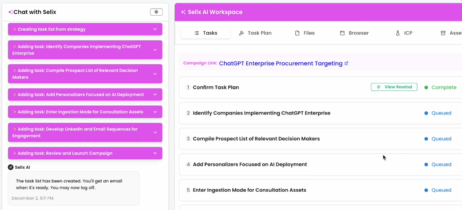This screenshot has width=462, height=210.
Task: Open the Task Plan tab
Action: (255, 33)
